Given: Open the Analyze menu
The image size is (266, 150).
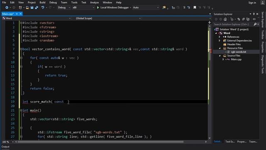Looking at the screenshot, I should coord(94,2).
